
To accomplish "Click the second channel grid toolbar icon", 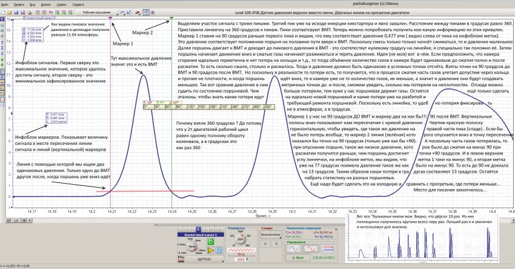I will pos(44,12).
